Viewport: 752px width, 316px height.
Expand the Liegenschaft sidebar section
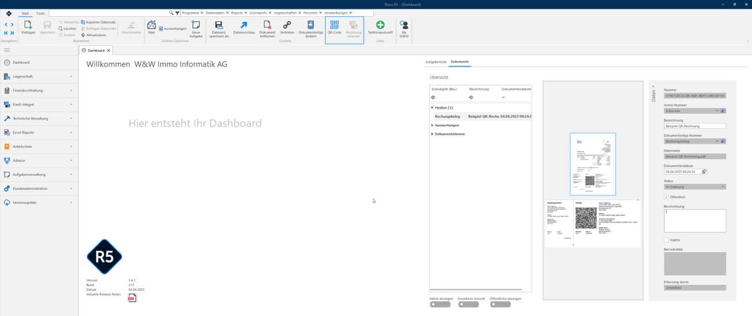(71, 76)
